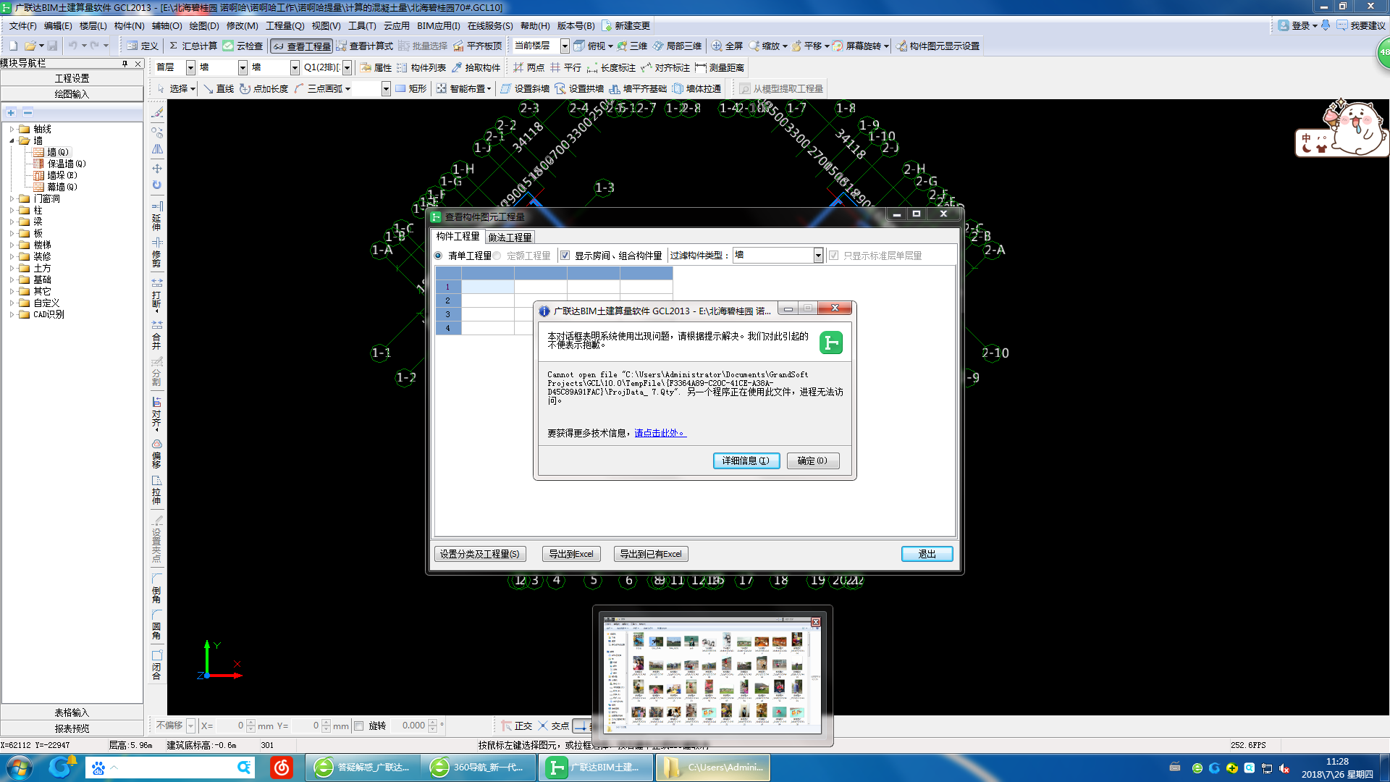Open the 文件(F) menu

click(x=22, y=25)
